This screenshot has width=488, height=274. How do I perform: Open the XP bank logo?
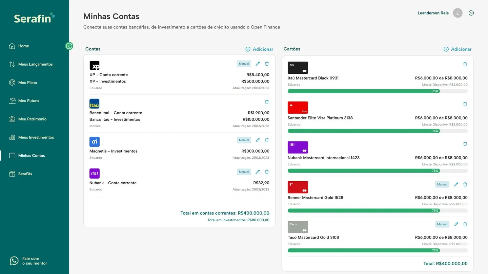point(95,66)
